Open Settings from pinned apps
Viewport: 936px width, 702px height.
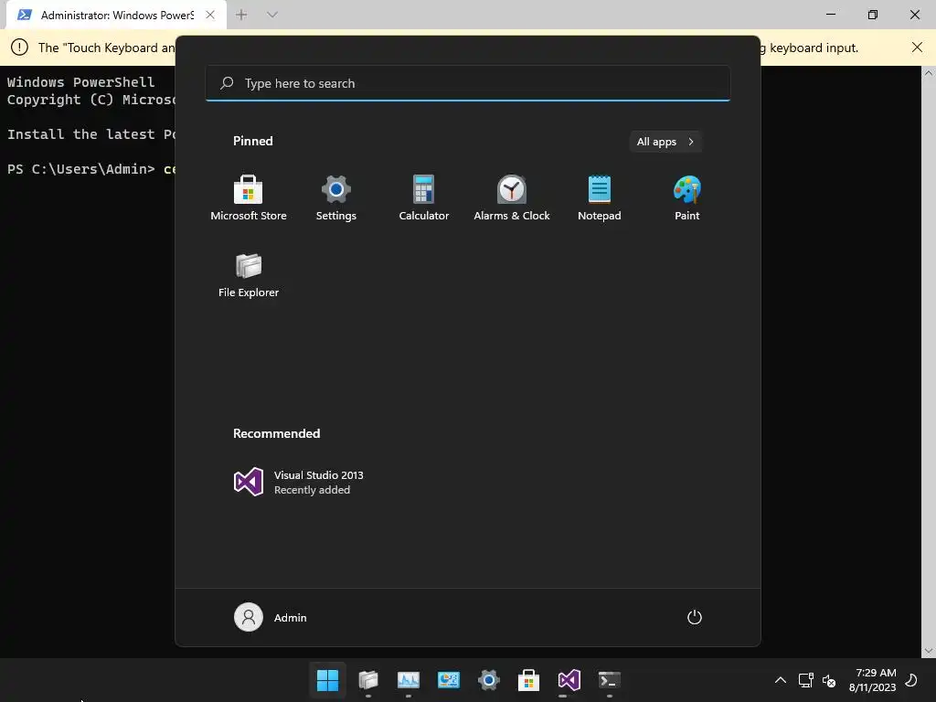[x=336, y=198]
